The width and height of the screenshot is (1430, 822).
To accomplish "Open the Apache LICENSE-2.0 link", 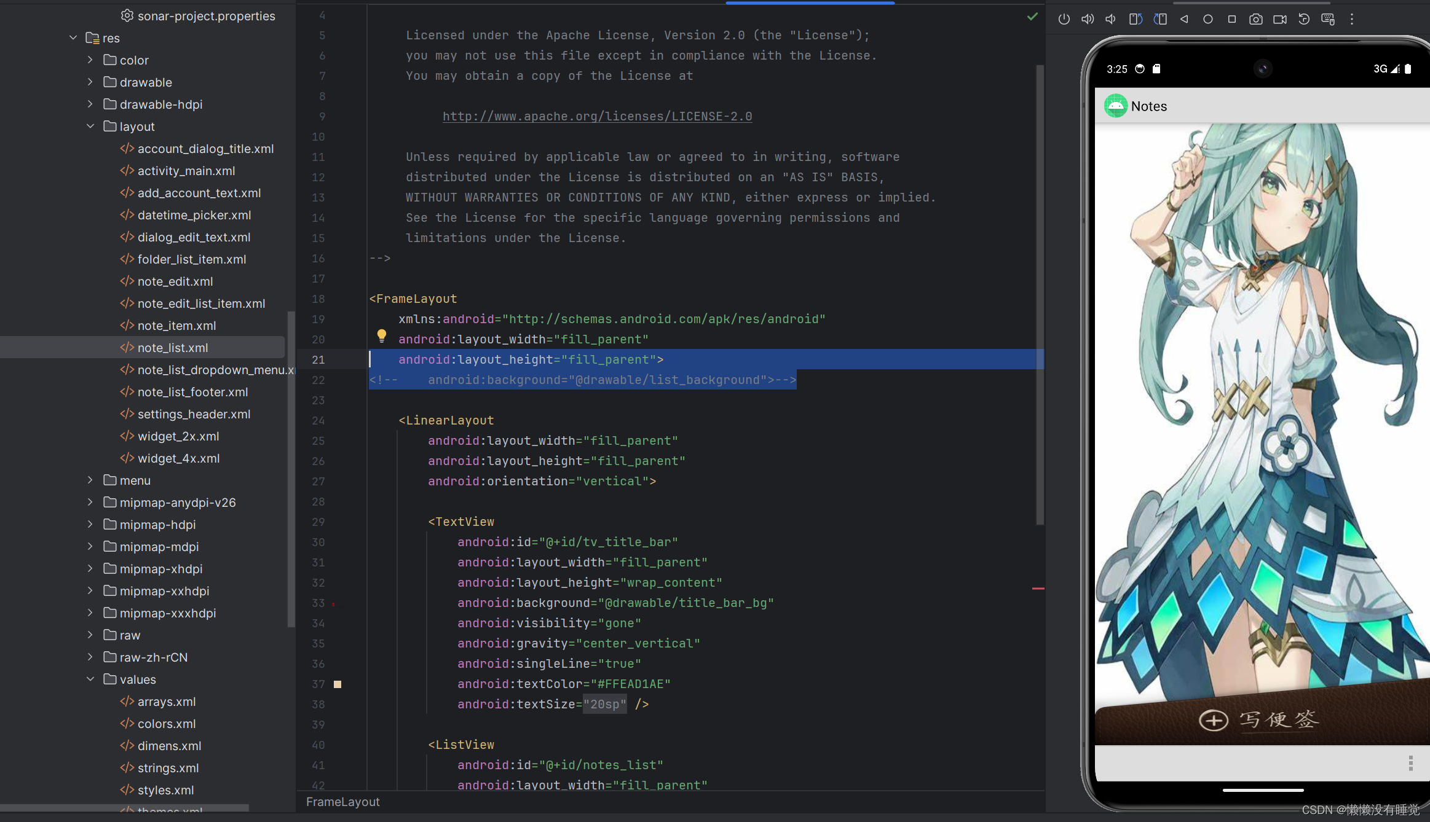I will [x=597, y=116].
